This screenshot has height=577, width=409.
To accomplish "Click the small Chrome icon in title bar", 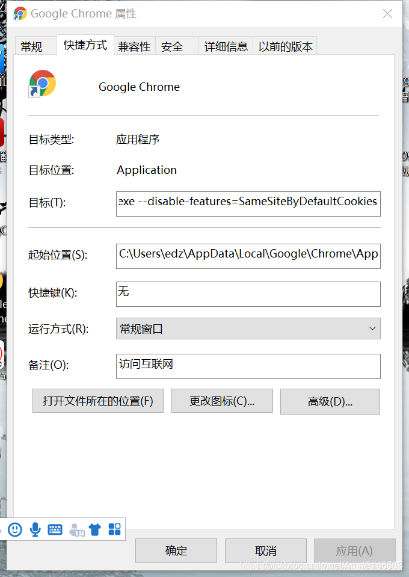I will 20,14.
